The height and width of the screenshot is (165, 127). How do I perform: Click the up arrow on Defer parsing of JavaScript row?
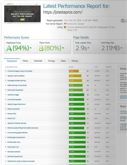[88, 85]
